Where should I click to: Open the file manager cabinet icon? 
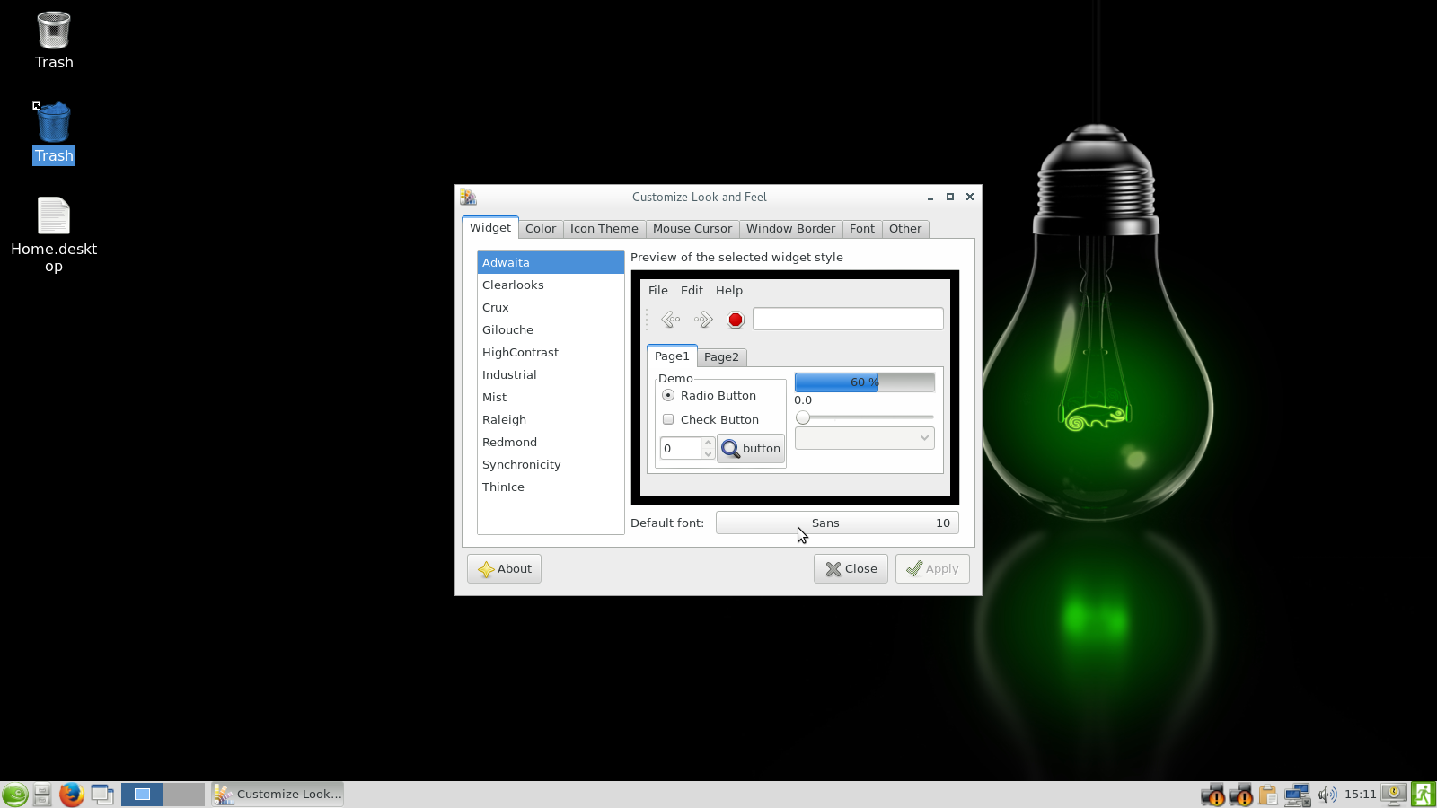42,795
